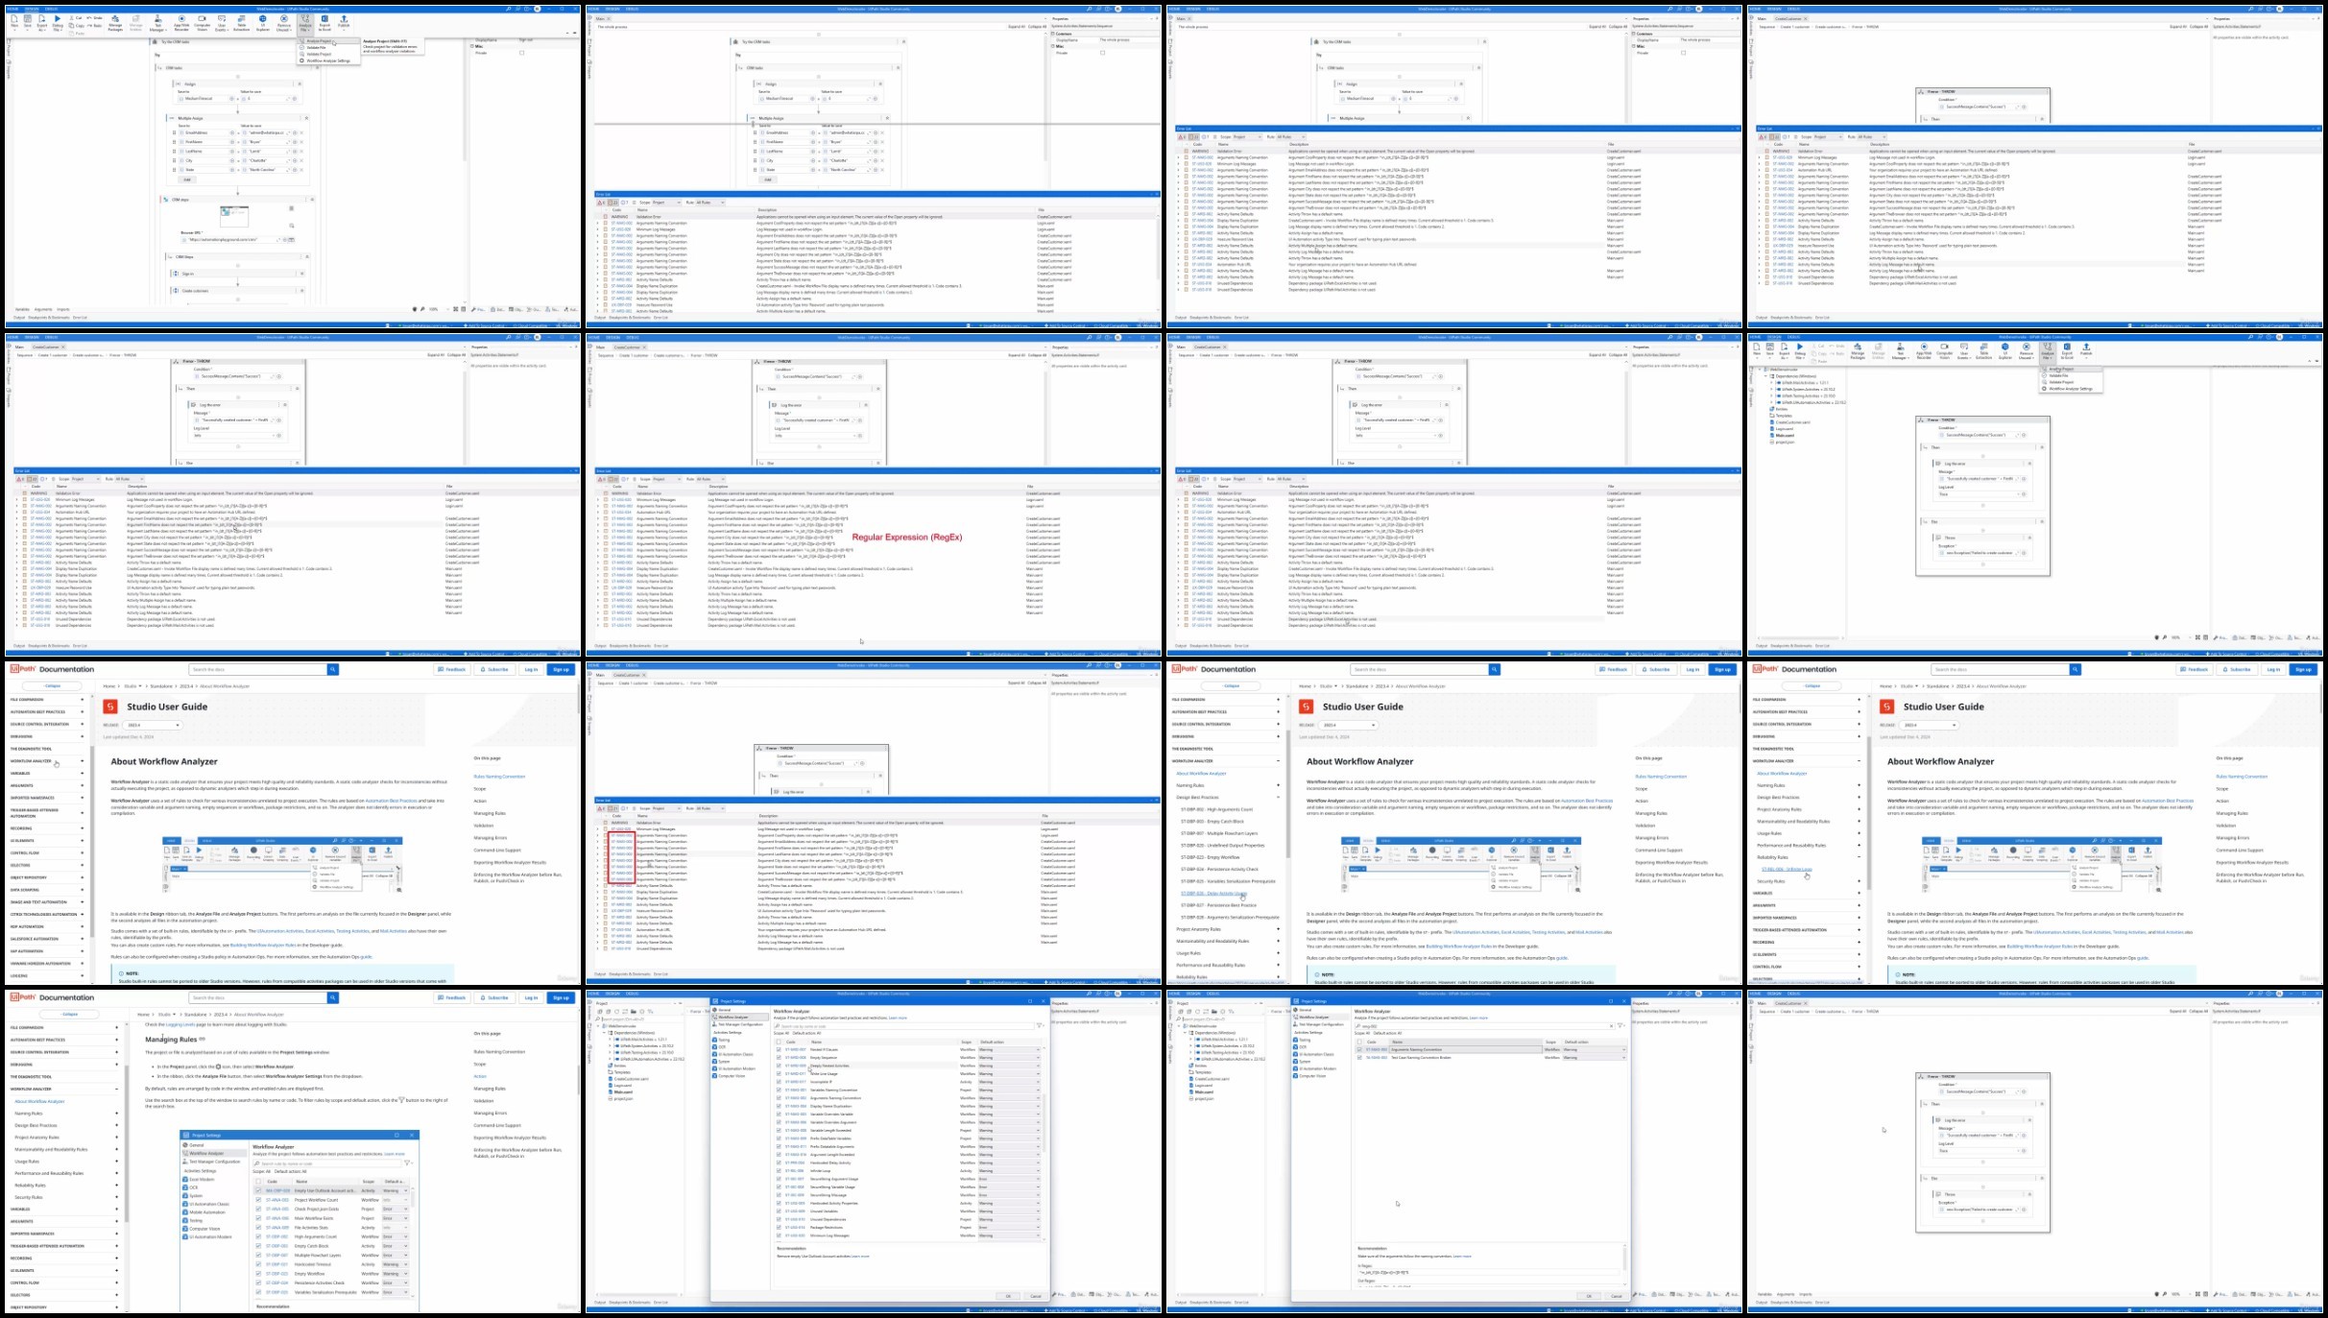Open the ST-REL-006 Infinite Loop docs sidebar link
Viewport: 2328px width, 1318px height.
(x=1787, y=870)
